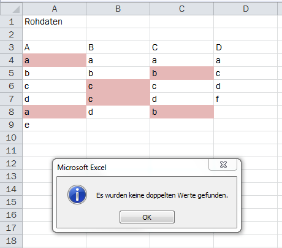Select row 18 header

click(11, 241)
